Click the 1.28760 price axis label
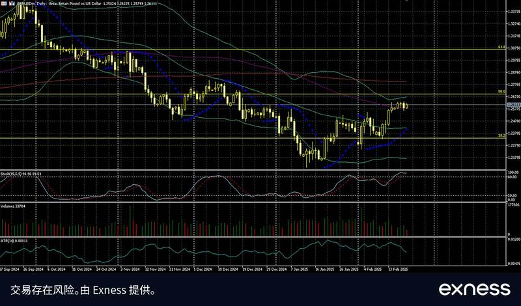This screenshot has height=306, width=521. (513, 72)
